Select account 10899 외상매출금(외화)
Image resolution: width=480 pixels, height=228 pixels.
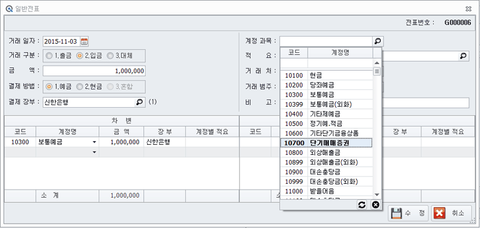(x=327, y=162)
